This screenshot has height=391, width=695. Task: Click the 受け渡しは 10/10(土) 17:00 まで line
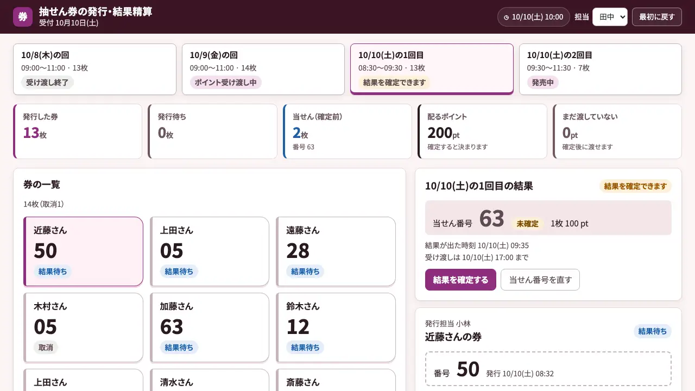[x=477, y=257]
